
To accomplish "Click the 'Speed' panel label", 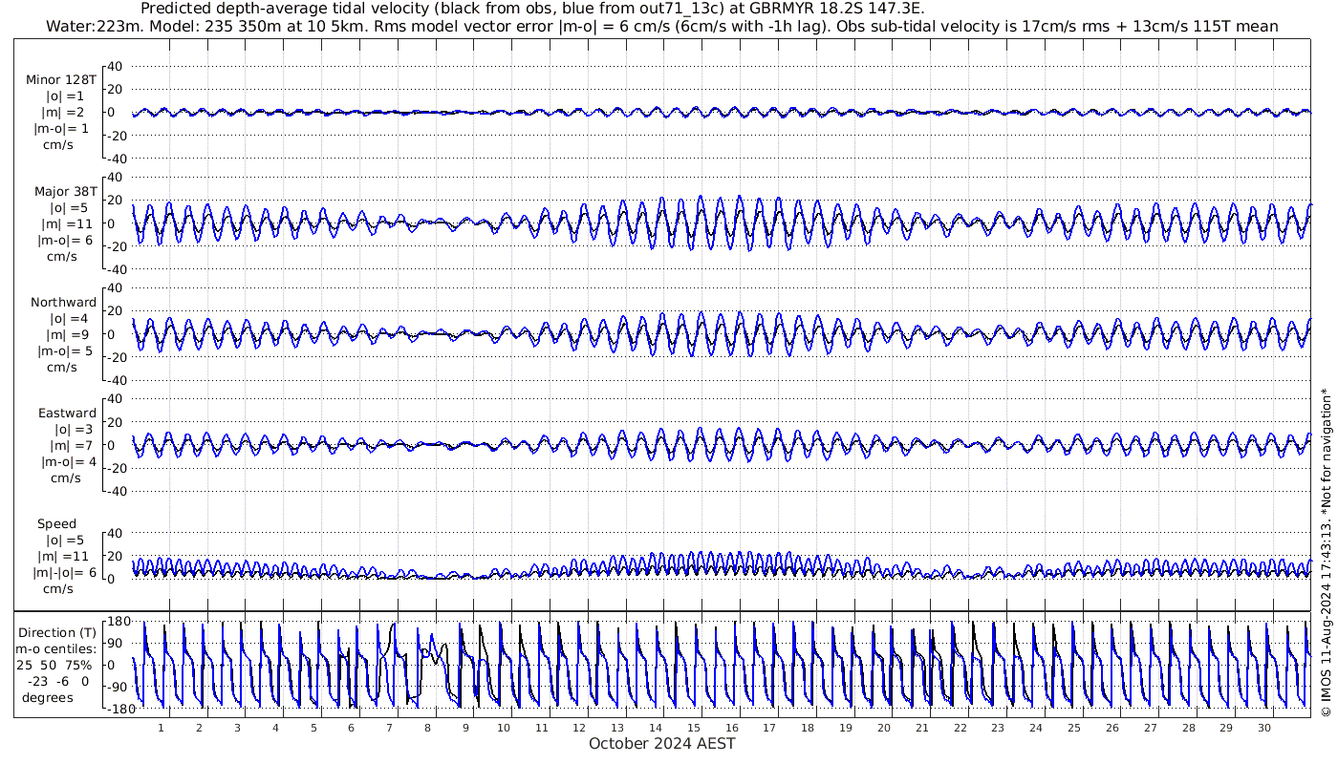I will [56, 523].
